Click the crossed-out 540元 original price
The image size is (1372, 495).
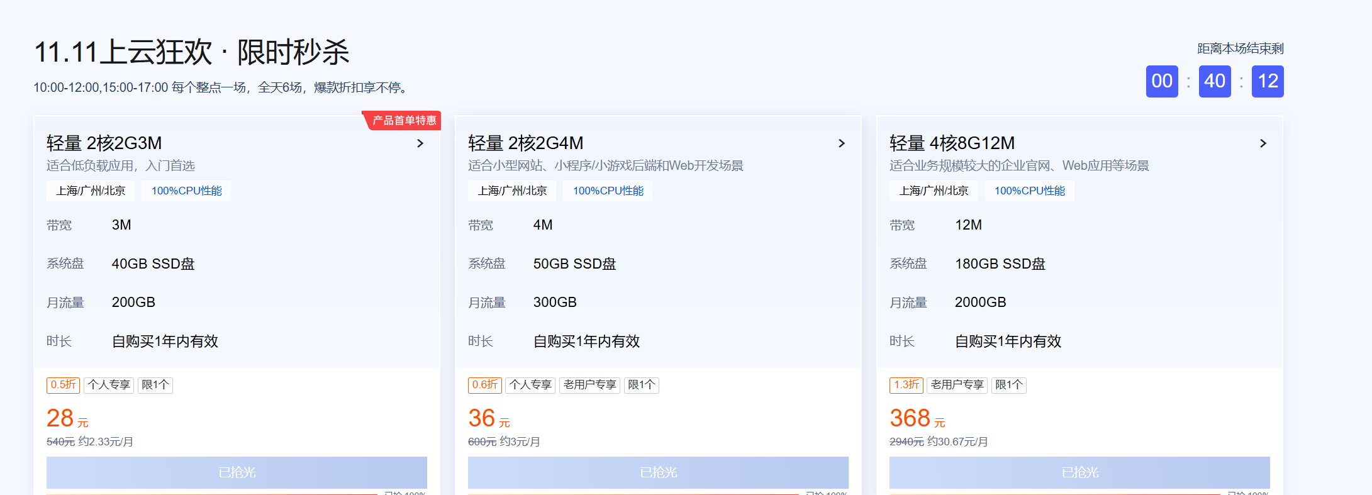point(60,442)
